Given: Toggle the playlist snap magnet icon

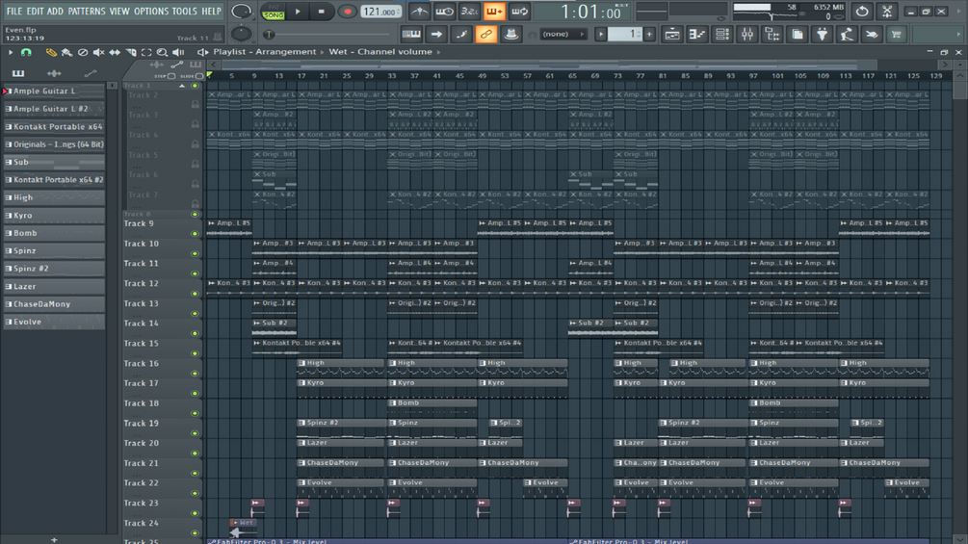Looking at the screenshot, I should (26, 52).
